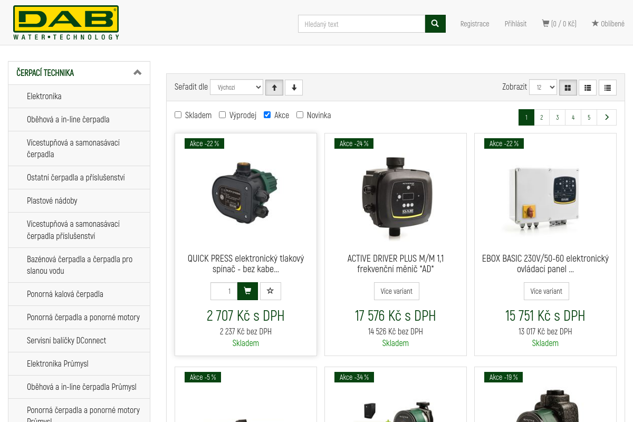Open Ostatní čerpadla a příslušenství category
This screenshot has height=422, width=633.
79,177
